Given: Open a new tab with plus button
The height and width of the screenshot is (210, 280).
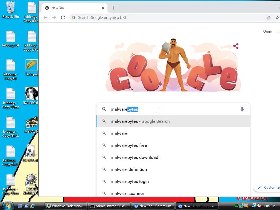Looking at the screenshot, I should tap(113, 8).
